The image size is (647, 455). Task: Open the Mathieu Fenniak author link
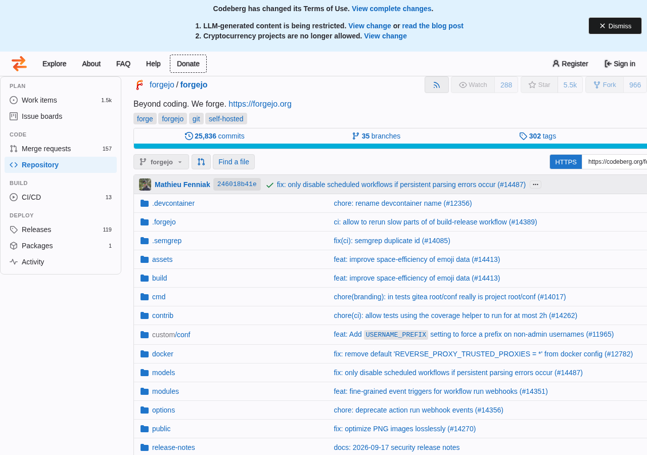(x=182, y=185)
